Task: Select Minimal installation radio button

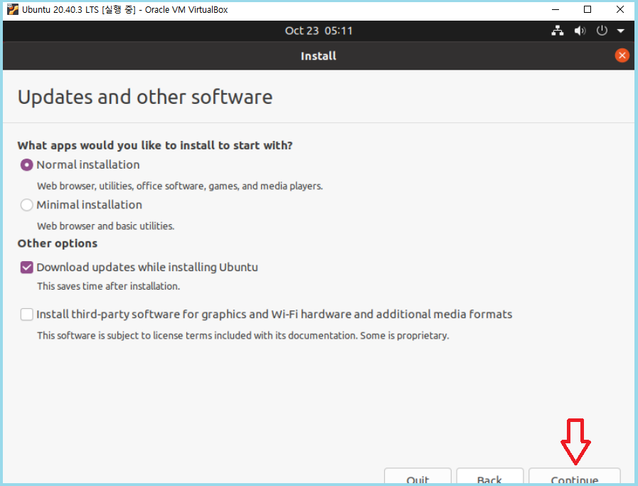Action: (x=27, y=205)
